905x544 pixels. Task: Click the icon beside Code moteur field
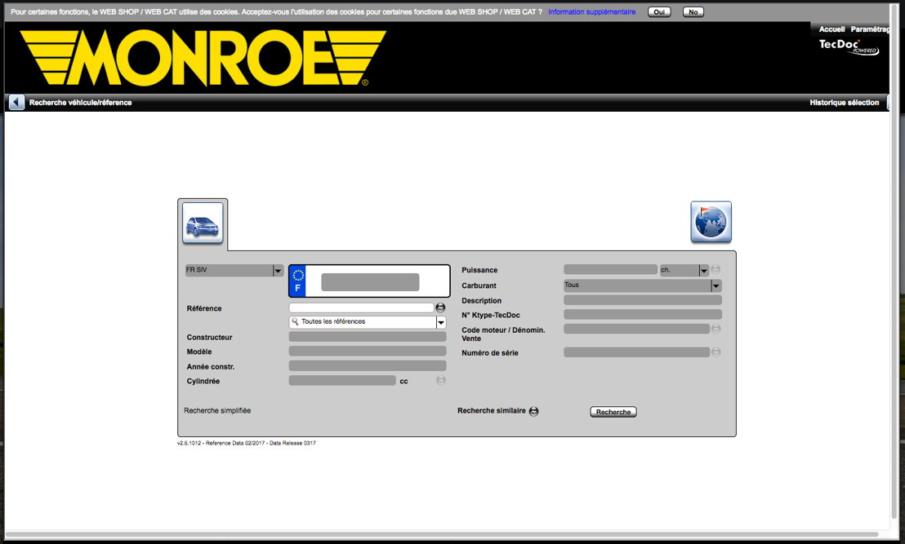(x=716, y=329)
